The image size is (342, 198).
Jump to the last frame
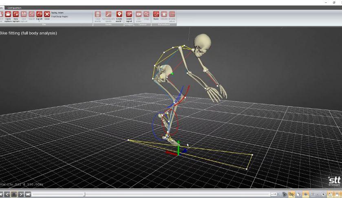28,194
